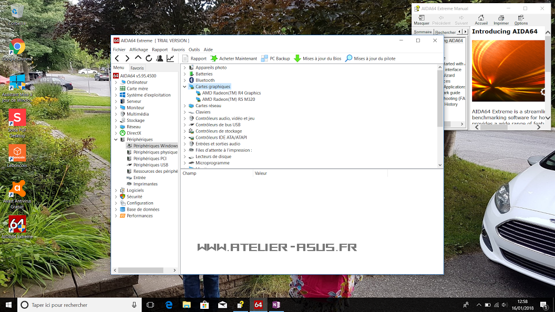Select DirectX in the sidebar tree

point(134,133)
